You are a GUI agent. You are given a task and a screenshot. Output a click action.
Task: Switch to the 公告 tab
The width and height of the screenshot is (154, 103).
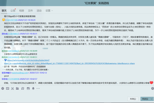(x=13, y=11)
